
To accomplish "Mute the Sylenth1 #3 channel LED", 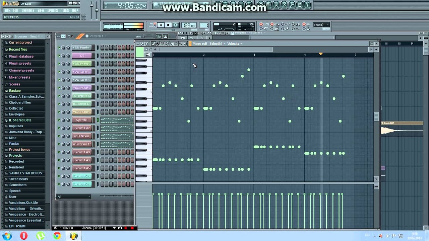I will [x=59, y=152].
